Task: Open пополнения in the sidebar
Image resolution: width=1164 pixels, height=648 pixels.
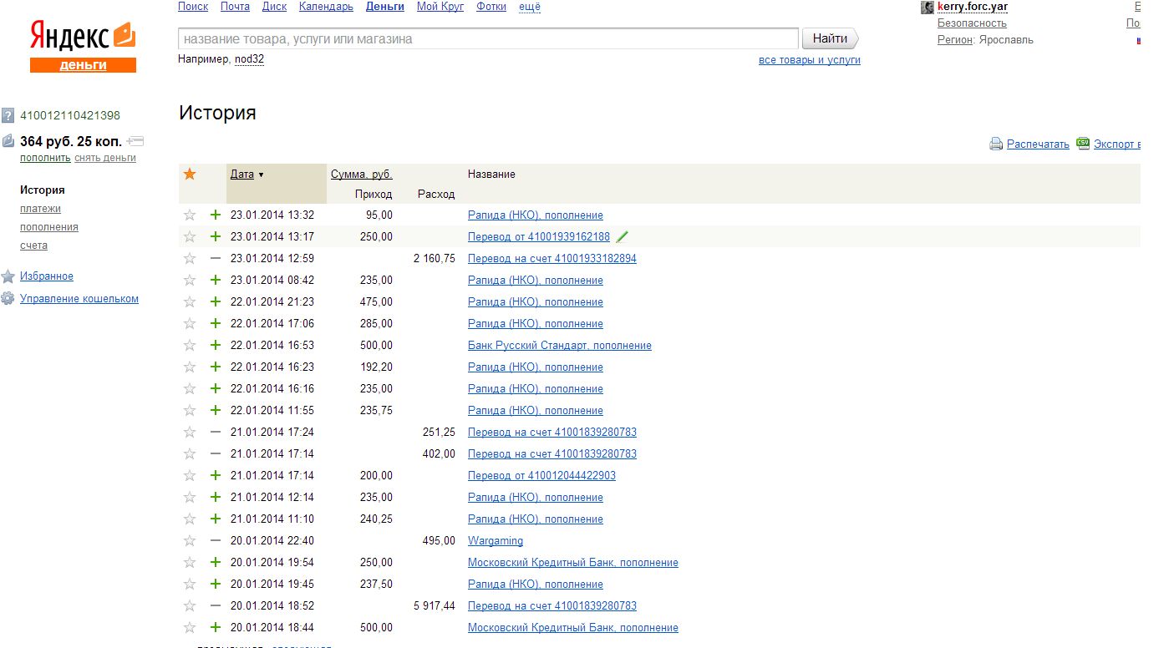Action: (49, 227)
